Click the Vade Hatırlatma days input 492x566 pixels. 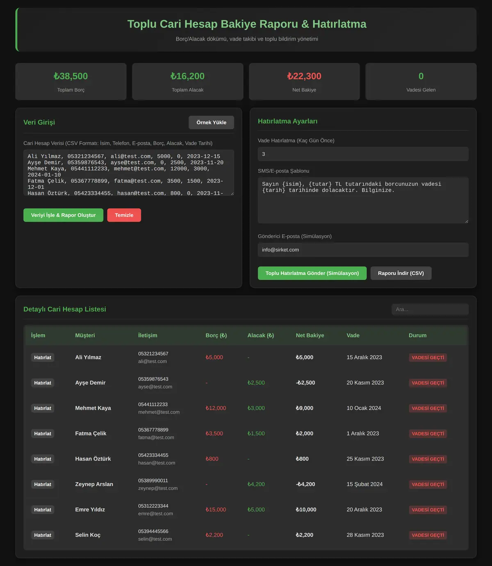[363, 154]
